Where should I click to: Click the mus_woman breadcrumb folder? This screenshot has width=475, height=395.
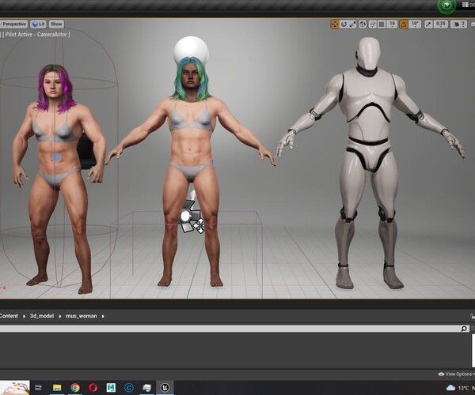pos(82,316)
